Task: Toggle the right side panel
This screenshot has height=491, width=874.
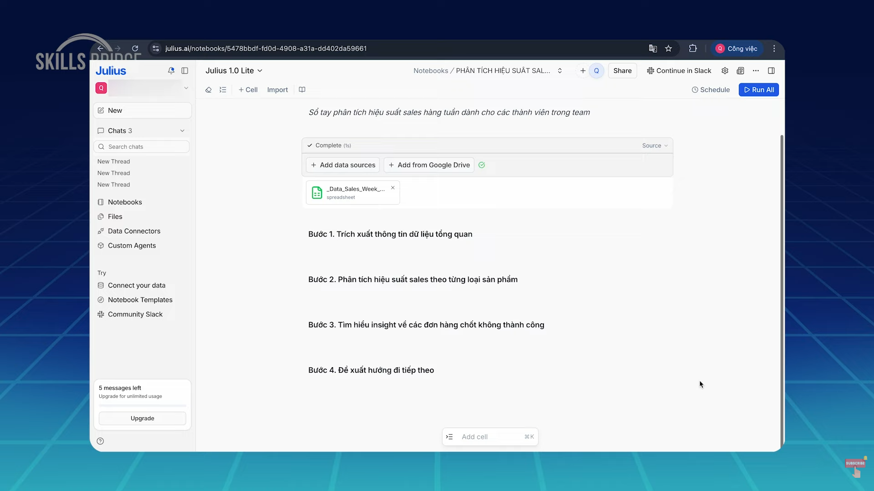Action: (x=771, y=71)
